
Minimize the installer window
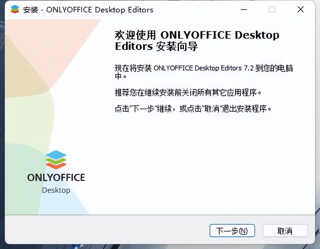pos(244,10)
